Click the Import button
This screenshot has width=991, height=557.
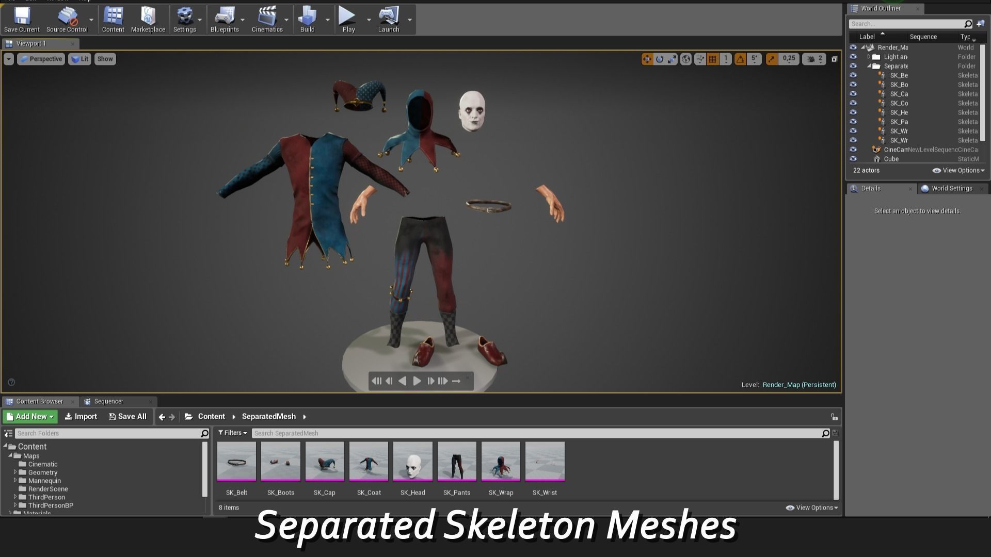[81, 416]
